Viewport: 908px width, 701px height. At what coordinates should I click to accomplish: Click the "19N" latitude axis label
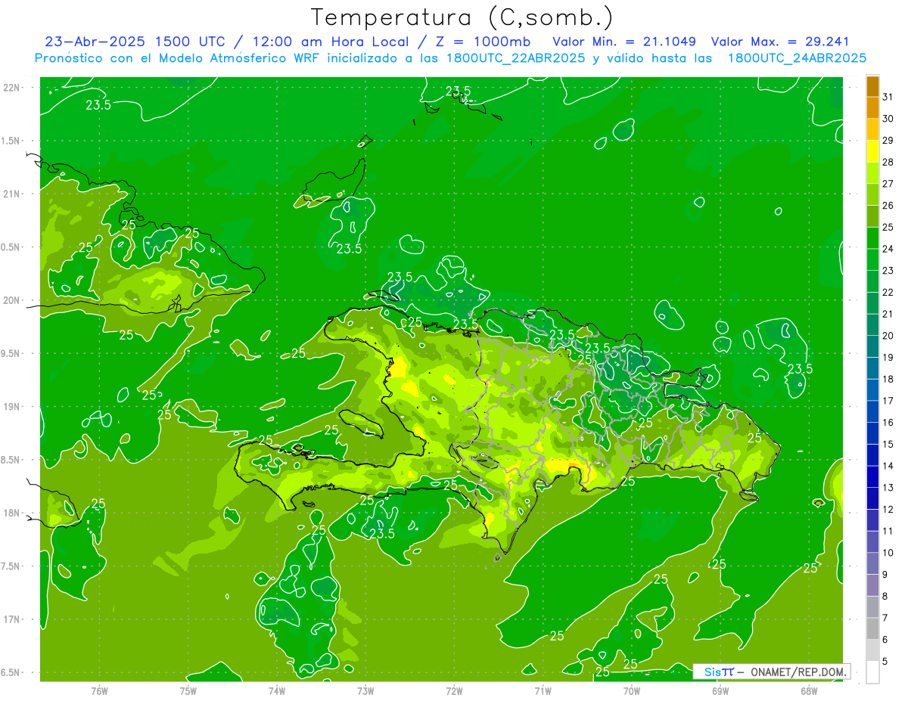coord(13,407)
